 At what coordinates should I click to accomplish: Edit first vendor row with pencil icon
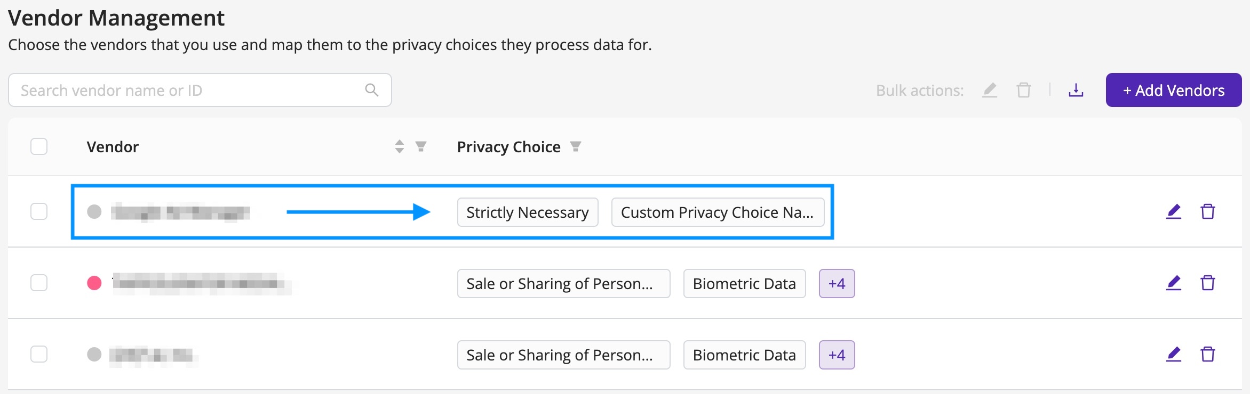click(x=1174, y=211)
